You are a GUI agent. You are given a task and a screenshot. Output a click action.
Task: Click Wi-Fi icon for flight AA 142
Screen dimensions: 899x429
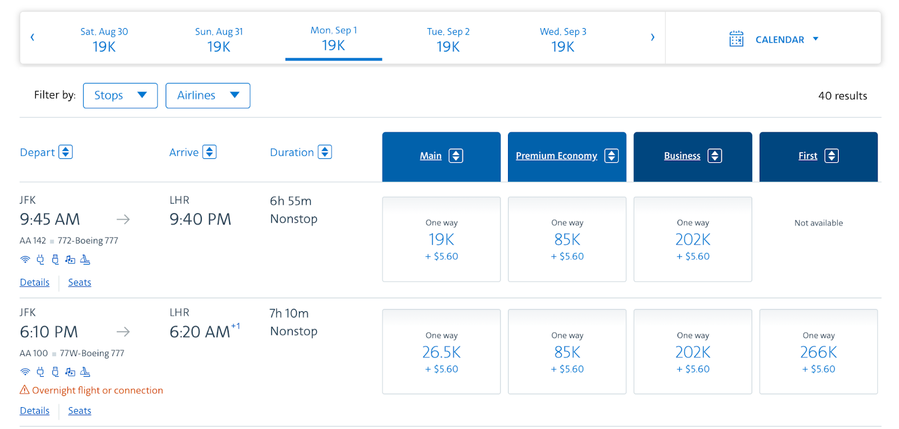25,260
